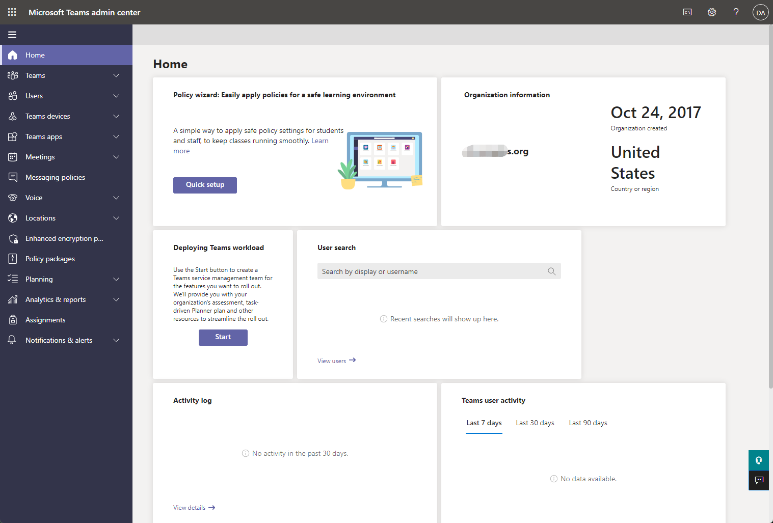Open Cloud Shell icon in header

[687, 12]
